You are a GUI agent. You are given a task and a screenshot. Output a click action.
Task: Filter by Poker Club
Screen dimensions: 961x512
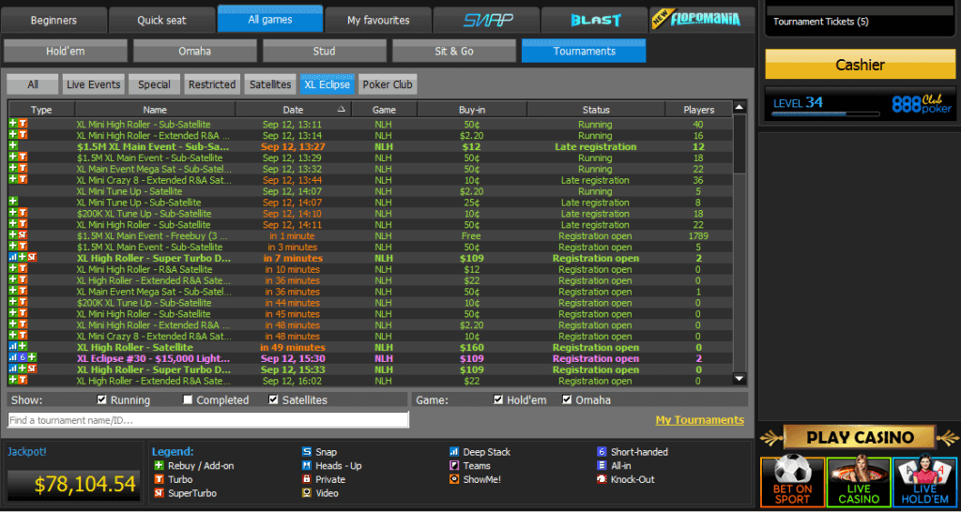coord(388,84)
